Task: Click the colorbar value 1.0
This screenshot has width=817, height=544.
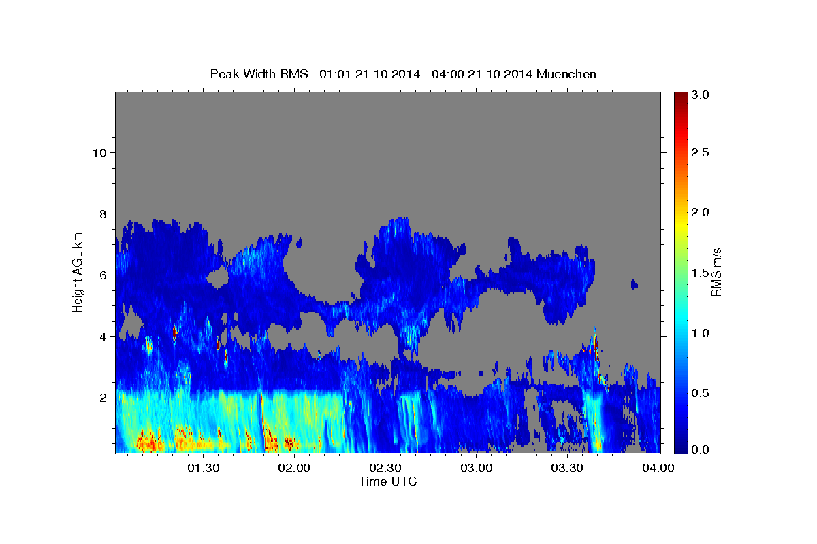Action: pyautogui.click(x=702, y=333)
